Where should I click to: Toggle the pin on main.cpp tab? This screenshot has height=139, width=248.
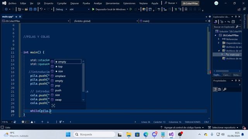pos(16,17)
